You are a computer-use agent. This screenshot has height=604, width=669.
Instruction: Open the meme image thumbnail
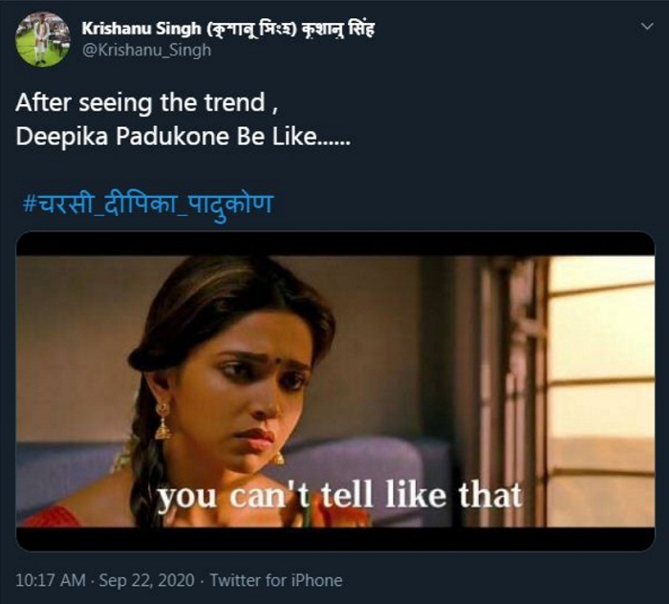click(334, 390)
